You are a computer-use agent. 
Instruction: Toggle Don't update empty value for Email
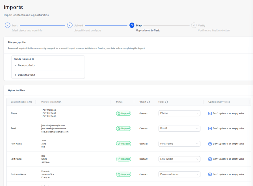(210, 129)
